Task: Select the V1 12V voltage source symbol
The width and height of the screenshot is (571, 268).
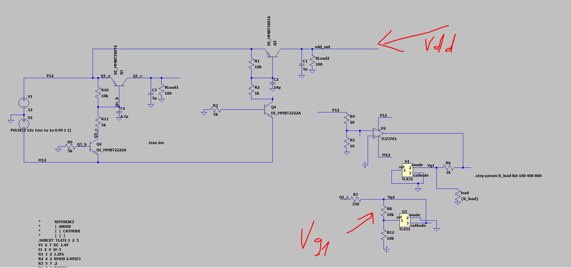Action: click(24, 103)
